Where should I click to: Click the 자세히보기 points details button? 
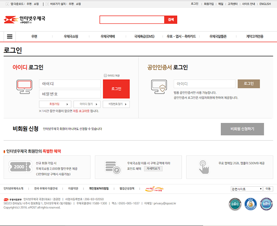click(x=153, y=169)
